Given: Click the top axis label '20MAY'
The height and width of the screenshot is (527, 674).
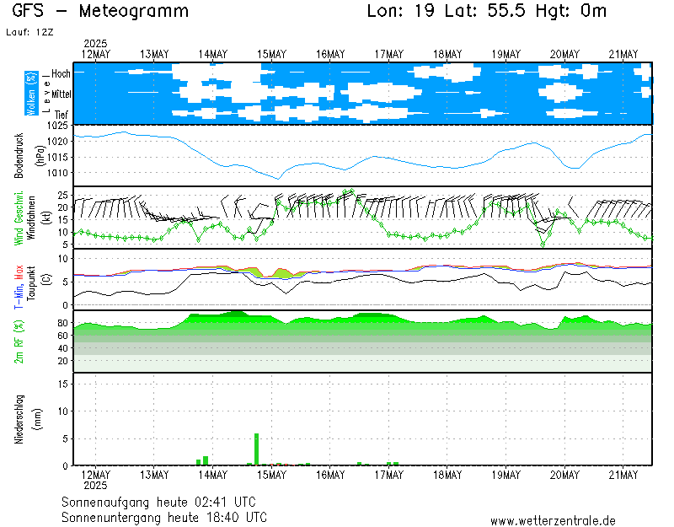Looking at the screenshot, I should click(564, 55).
